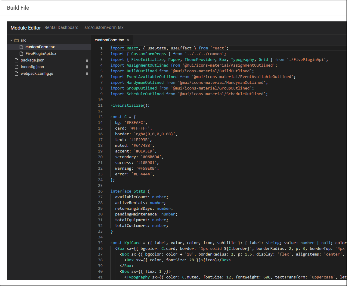Click the availableCount property
The height and width of the screenshot is (286, 347).
[x=131, y=197]
